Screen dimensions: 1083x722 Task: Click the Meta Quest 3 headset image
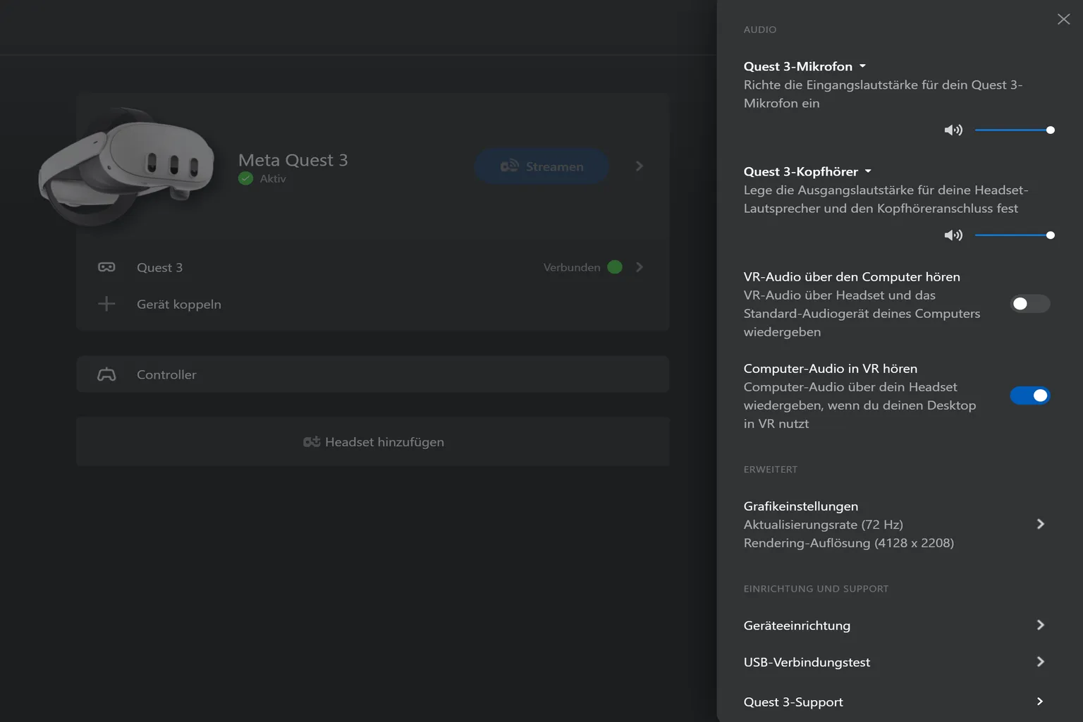point(127,166)
